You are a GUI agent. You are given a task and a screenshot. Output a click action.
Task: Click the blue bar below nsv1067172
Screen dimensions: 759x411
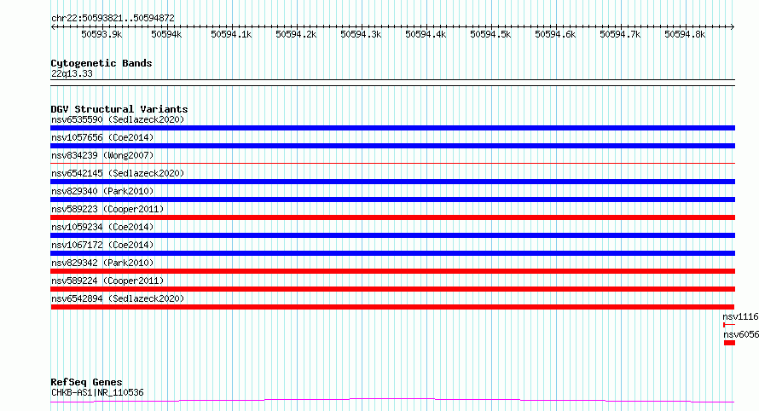click(x=392, y=253)
